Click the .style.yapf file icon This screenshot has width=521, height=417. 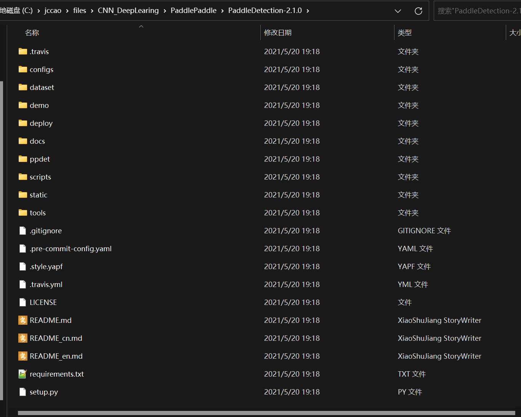(x=23, y=266)
